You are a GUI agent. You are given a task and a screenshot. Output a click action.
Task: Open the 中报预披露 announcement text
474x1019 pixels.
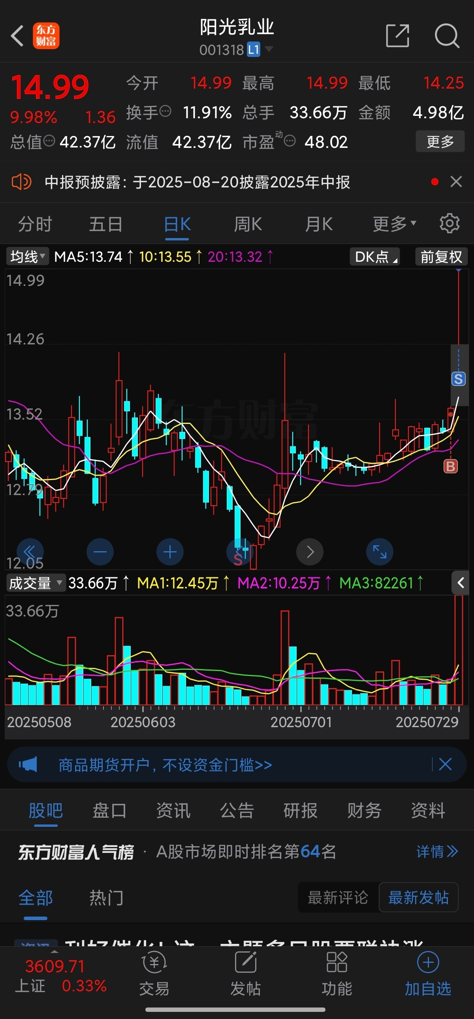(x=197, y=182)
